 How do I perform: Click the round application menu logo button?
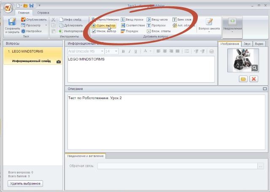[x=8, y=8]
